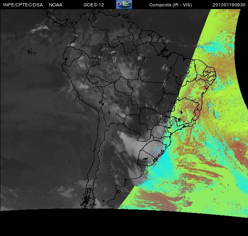Click the CPTEC logo in the header
This screenshot has height=236, width=248.
coord(124,4)
